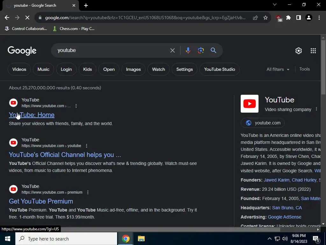Open search by image camera icon

[x=201, y=50]
